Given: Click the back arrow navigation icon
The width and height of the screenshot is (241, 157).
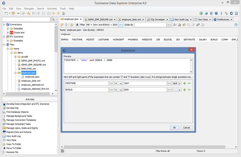Looking at the screenshot, I should pyautogui.click(x=53, y=13).
